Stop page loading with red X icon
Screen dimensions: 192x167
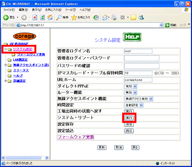(35, 18)
